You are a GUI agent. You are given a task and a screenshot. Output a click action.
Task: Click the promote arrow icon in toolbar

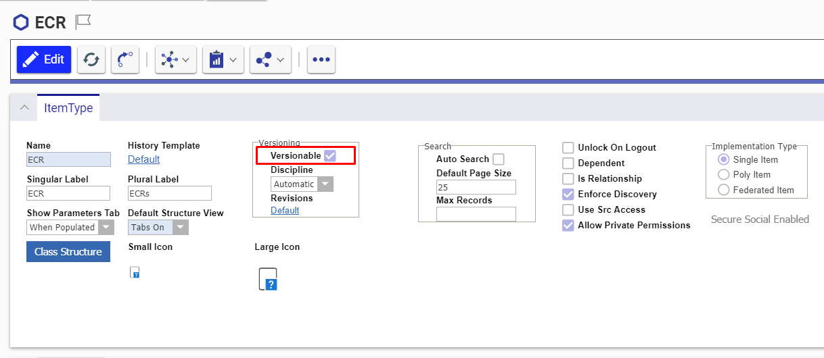(124, 59)
